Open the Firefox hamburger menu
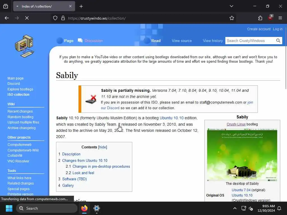The height and width of the screenshot is (215, 287). 280,18
